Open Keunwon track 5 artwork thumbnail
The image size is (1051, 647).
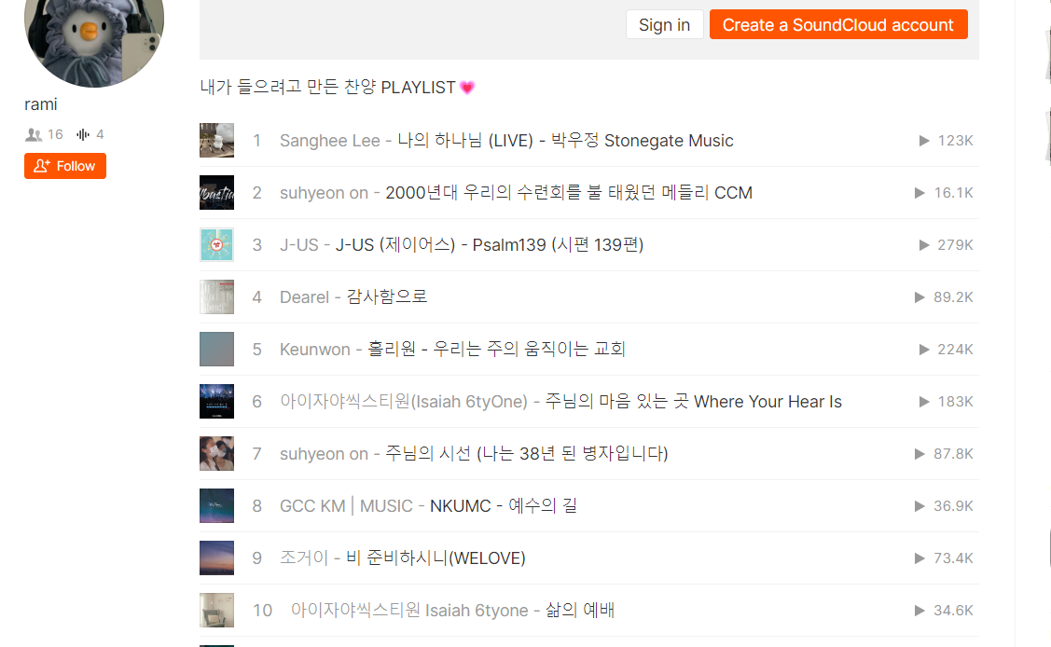coord(216,350)
